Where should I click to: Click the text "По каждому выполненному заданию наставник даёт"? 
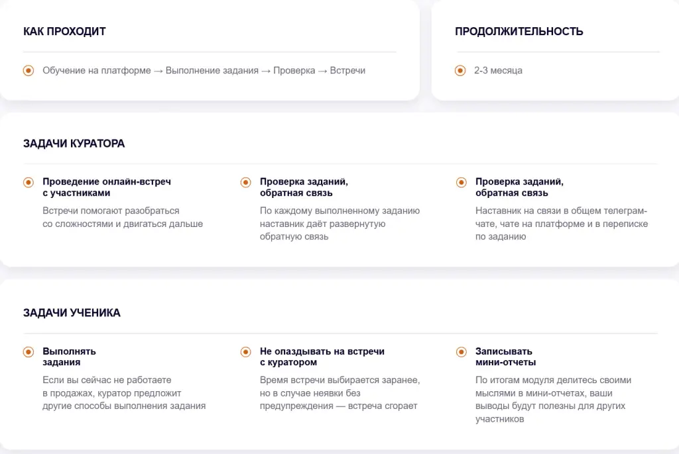click(339, 224)
